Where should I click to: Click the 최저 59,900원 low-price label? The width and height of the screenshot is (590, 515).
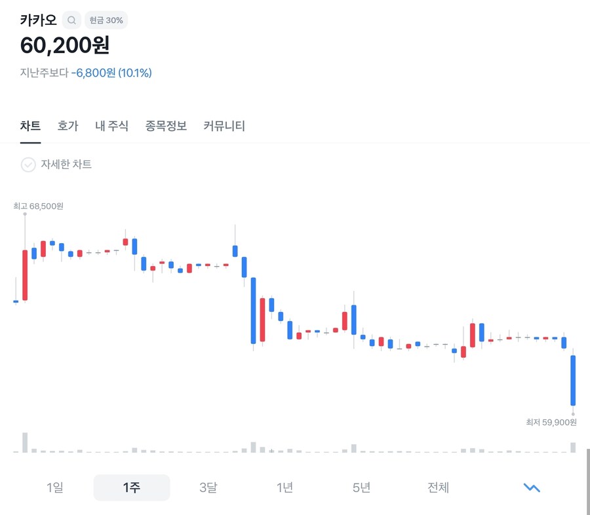pos(551,423)
